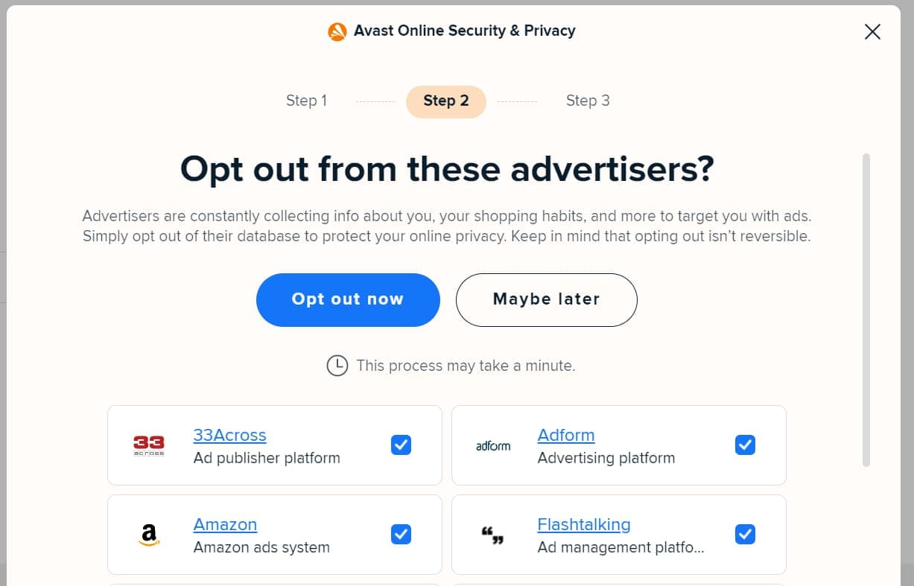Go to Step 1 tab
The height and width of the screenshot is (586, 914).
(x=306, y=101)
